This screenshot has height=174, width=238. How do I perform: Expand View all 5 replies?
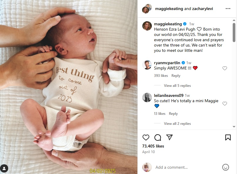click(x=177, y=86)
